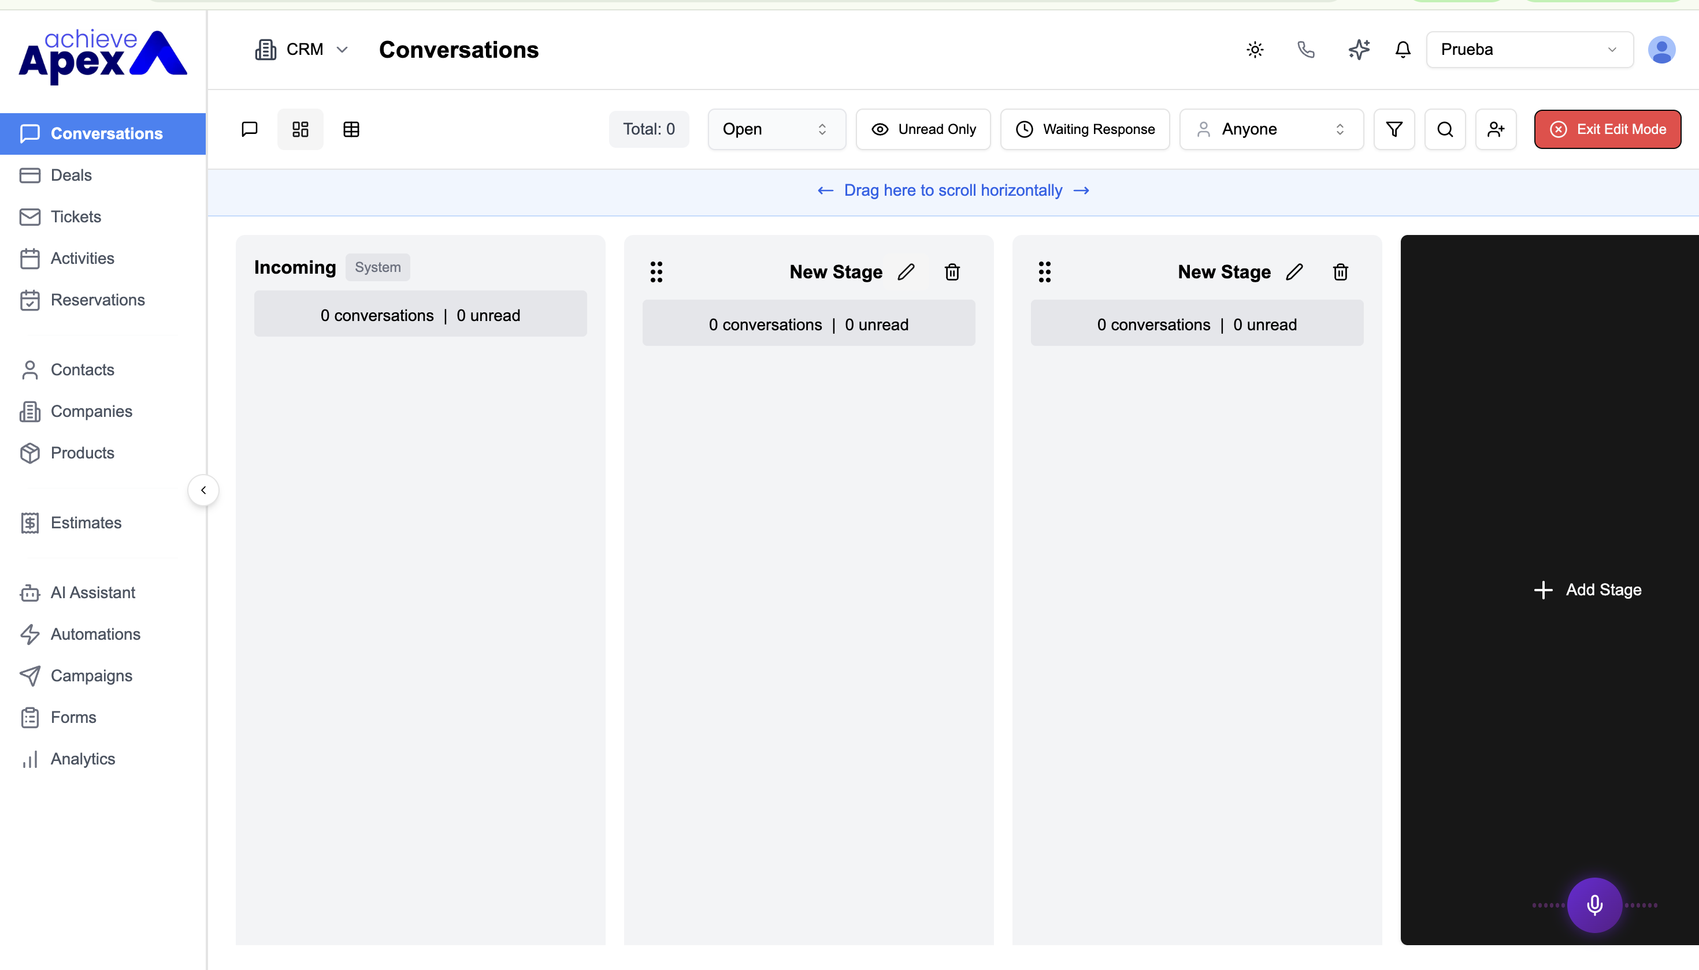Screen dimensions: 1699x970
Task: Collapse the sidebar with the chevron button
Action: pos(203,490)
